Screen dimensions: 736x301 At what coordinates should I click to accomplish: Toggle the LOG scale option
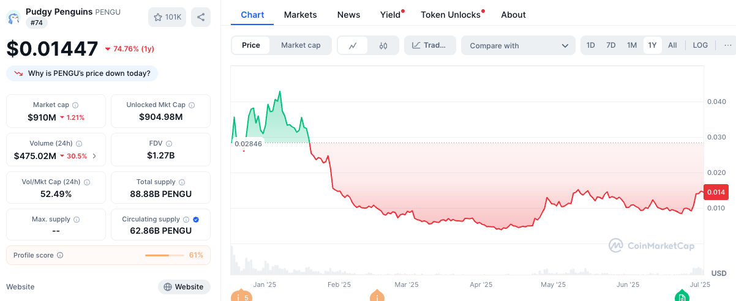700,45
